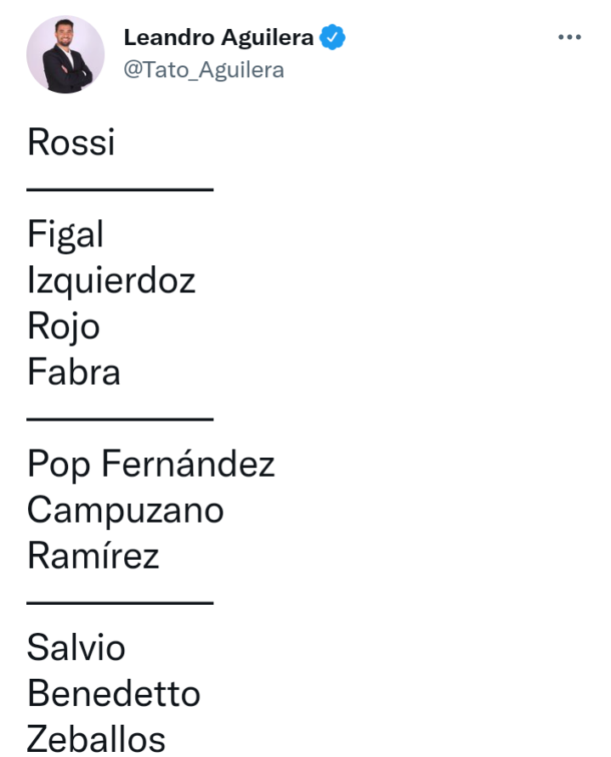
Task: Click the name Benedetto
Action: pos(114,694)
